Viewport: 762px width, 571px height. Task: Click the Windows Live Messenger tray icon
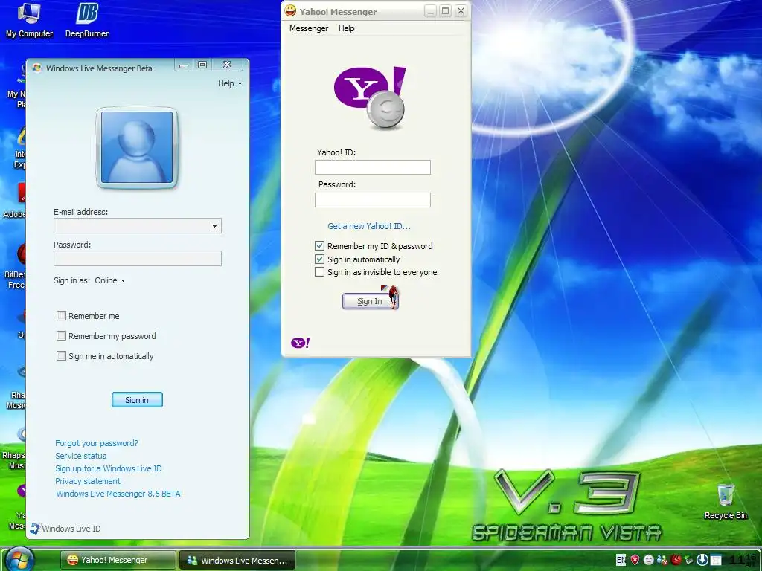click(662, 560)
